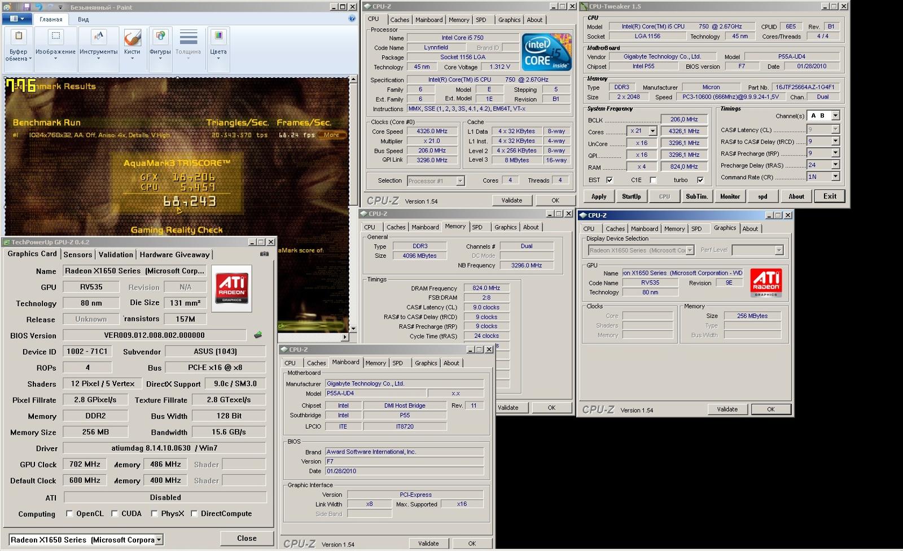Toggle the CUDA checkbox in GPU-Z
This screenshot has width=903, height=551.
coord(115,513)
